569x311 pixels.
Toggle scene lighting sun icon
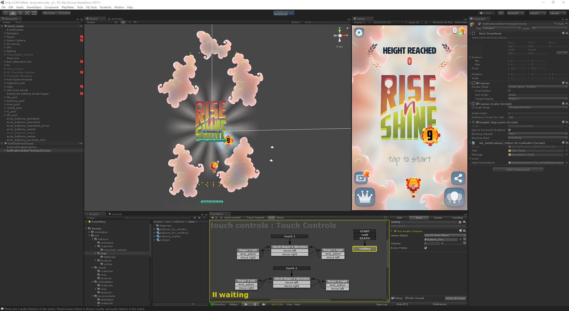tap(123, 22)
